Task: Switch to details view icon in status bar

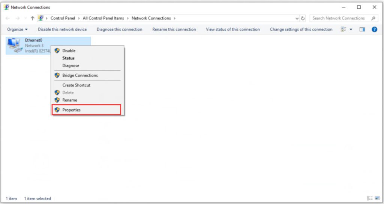Action: point(369,198)
